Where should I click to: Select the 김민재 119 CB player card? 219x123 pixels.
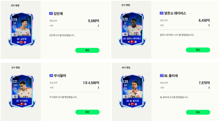pos(22,29)
